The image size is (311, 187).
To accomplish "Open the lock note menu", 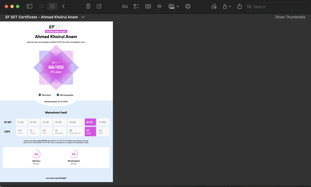I will coord(227,6).
